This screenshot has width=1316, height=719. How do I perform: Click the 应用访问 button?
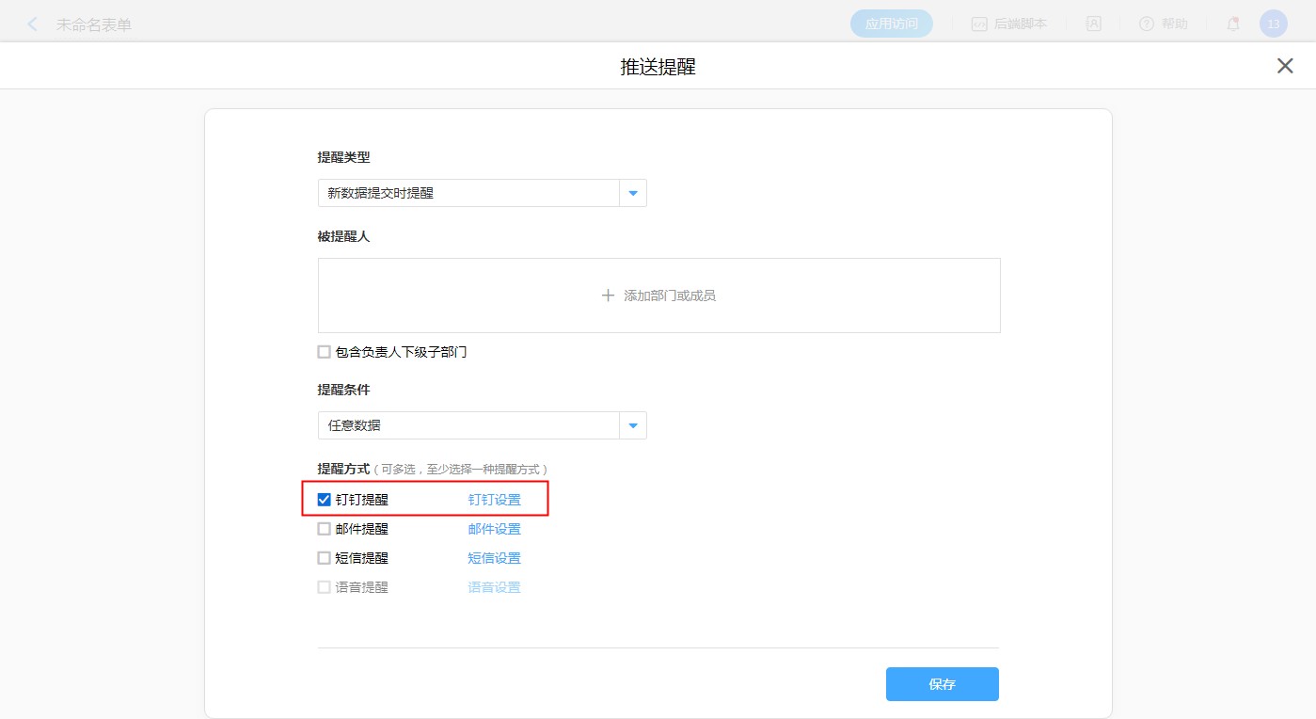coord(891,24)
